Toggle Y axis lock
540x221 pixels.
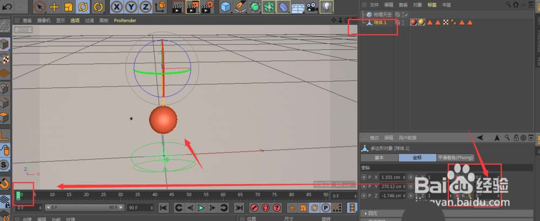(131, 7)
